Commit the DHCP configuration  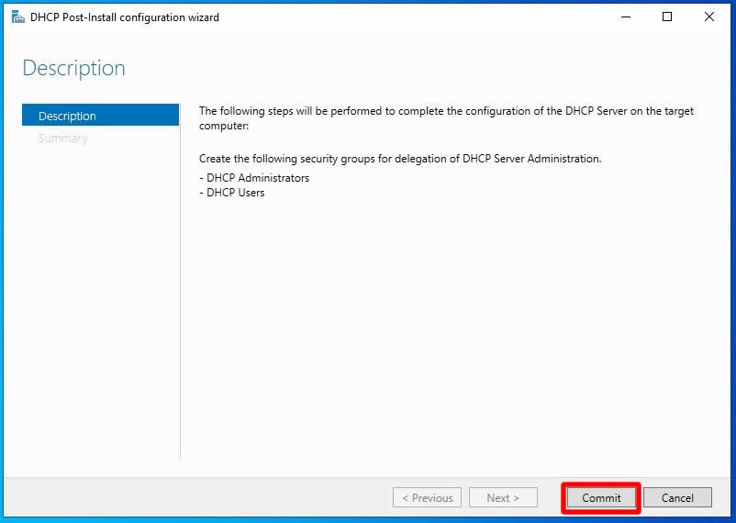(601, 497)
